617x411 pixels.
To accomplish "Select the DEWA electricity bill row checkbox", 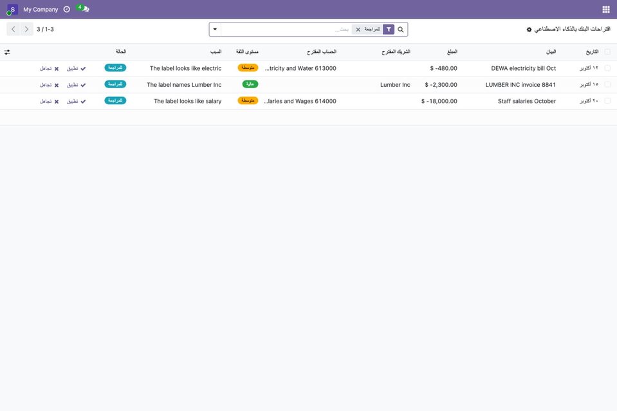I will pyautogui.click(x=607, y=68).
